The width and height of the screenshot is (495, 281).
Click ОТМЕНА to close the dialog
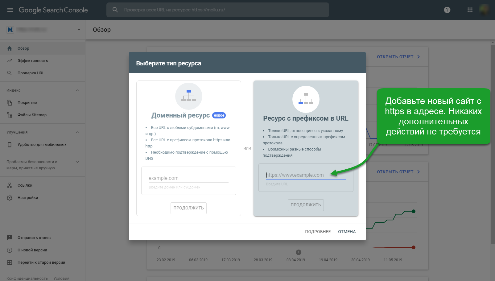(x=347, y=232)
